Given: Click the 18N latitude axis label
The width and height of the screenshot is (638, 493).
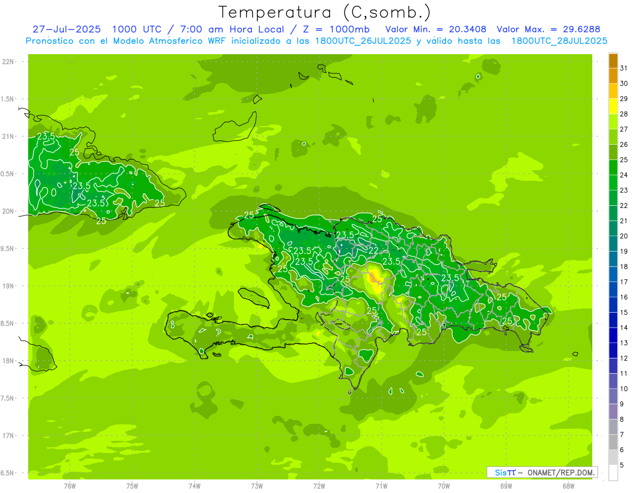Looking at the screenshot, I should click(9, 361).
